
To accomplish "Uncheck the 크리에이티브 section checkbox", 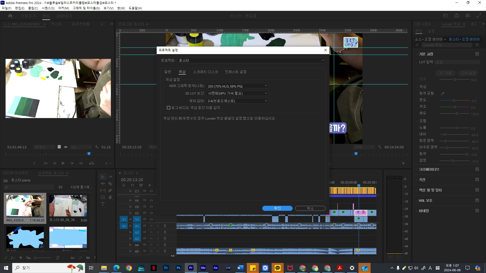I will pyautogui.click(x=477, y=169).
